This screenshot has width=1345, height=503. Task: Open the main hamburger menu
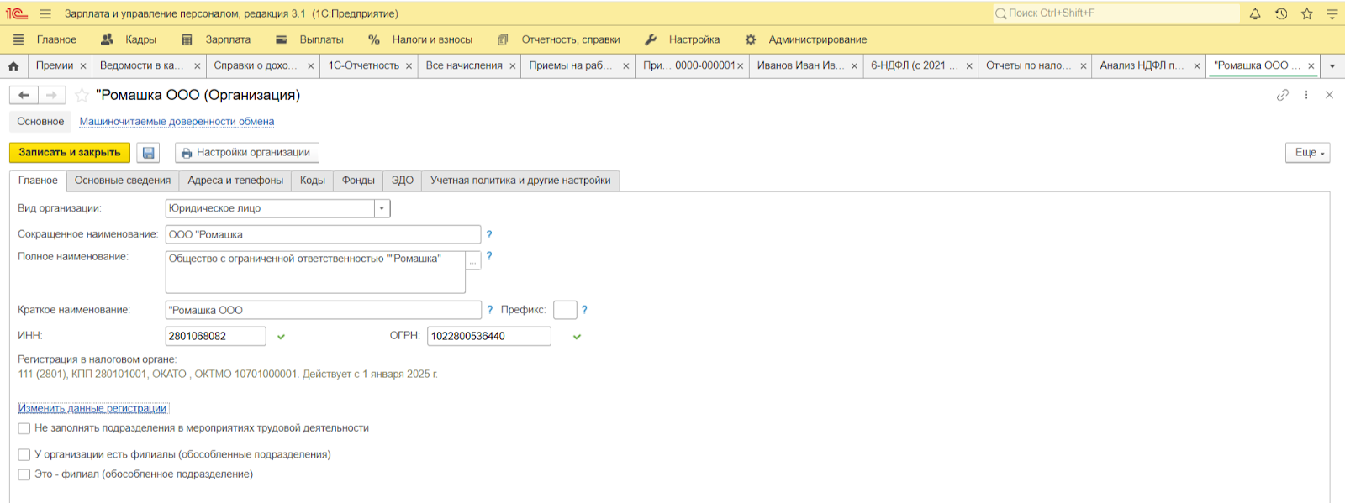coord(45,13)
